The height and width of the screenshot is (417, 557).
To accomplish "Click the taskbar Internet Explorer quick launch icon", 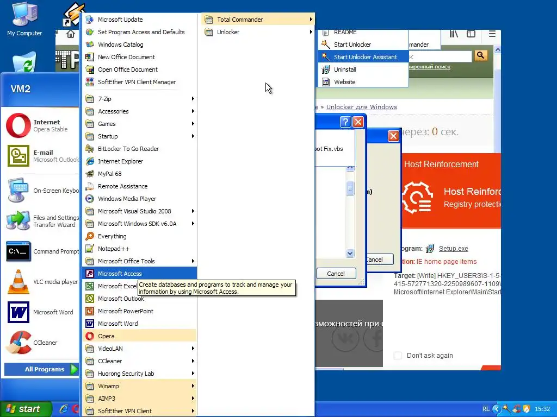I will 64,409.
